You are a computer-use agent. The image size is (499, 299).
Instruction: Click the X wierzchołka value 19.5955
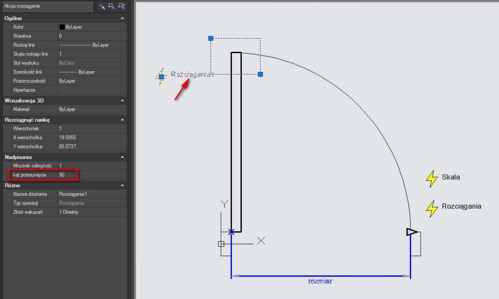point(92,137)
